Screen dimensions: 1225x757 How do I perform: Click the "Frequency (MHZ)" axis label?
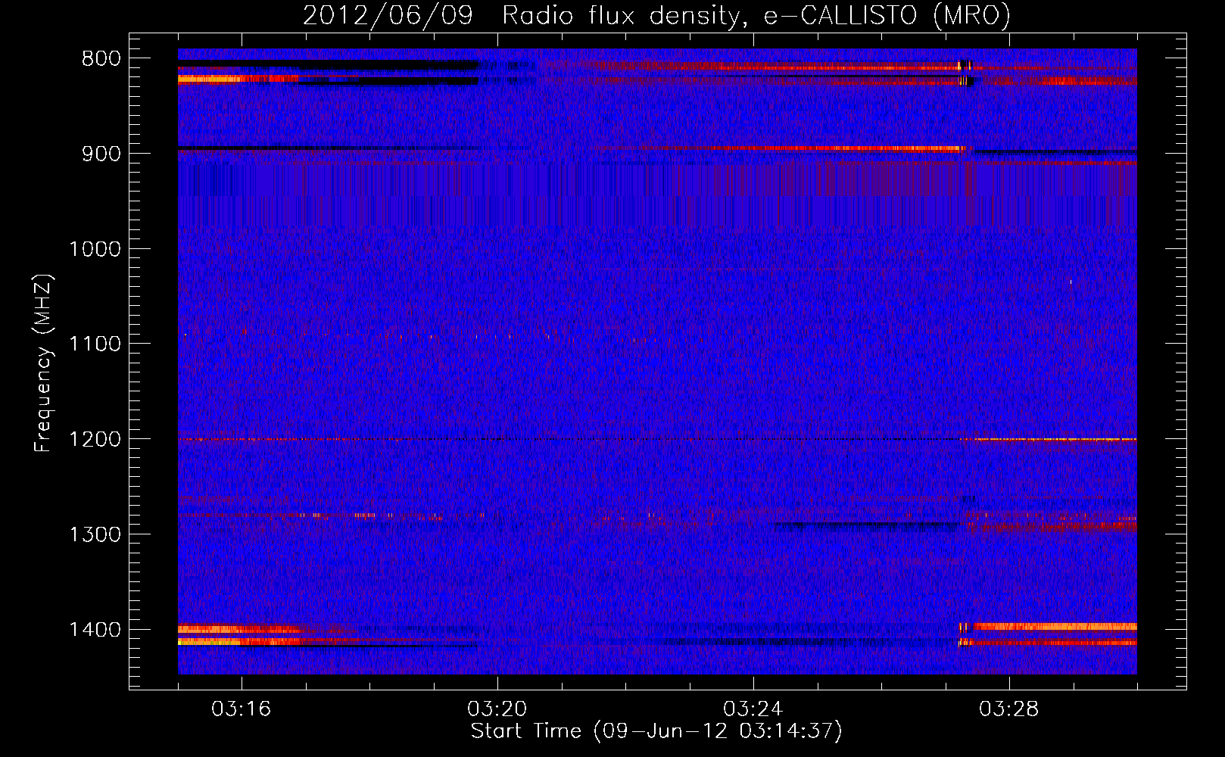pyautogui.click(x=43, y=363)
